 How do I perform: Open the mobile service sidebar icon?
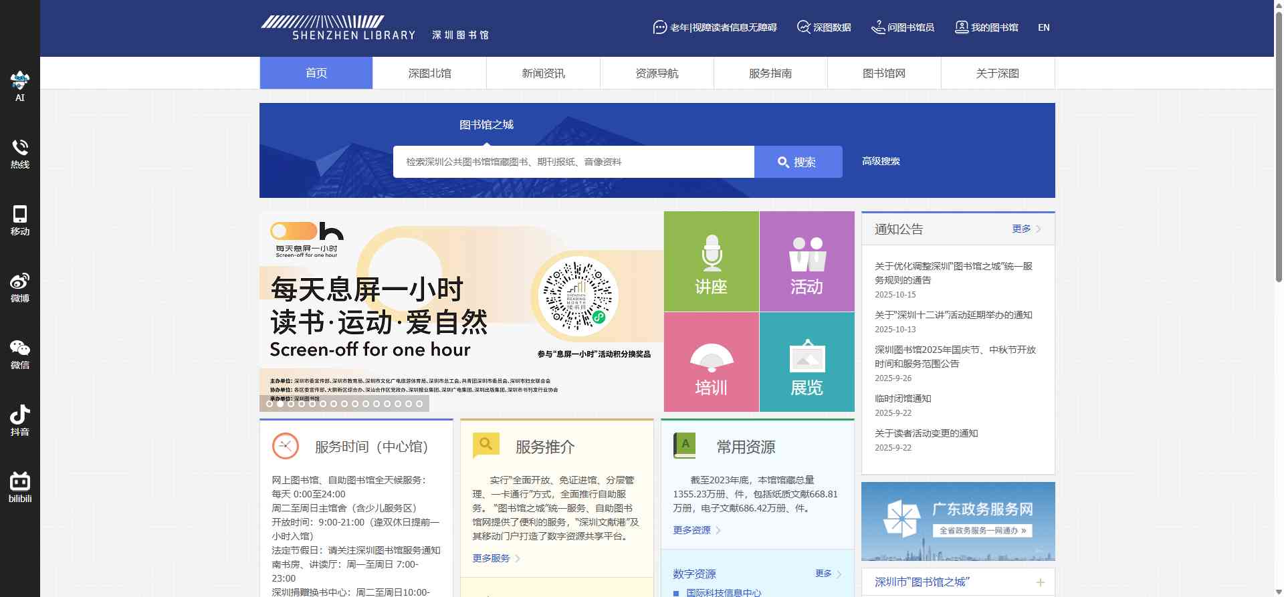[x=20, y=219]
